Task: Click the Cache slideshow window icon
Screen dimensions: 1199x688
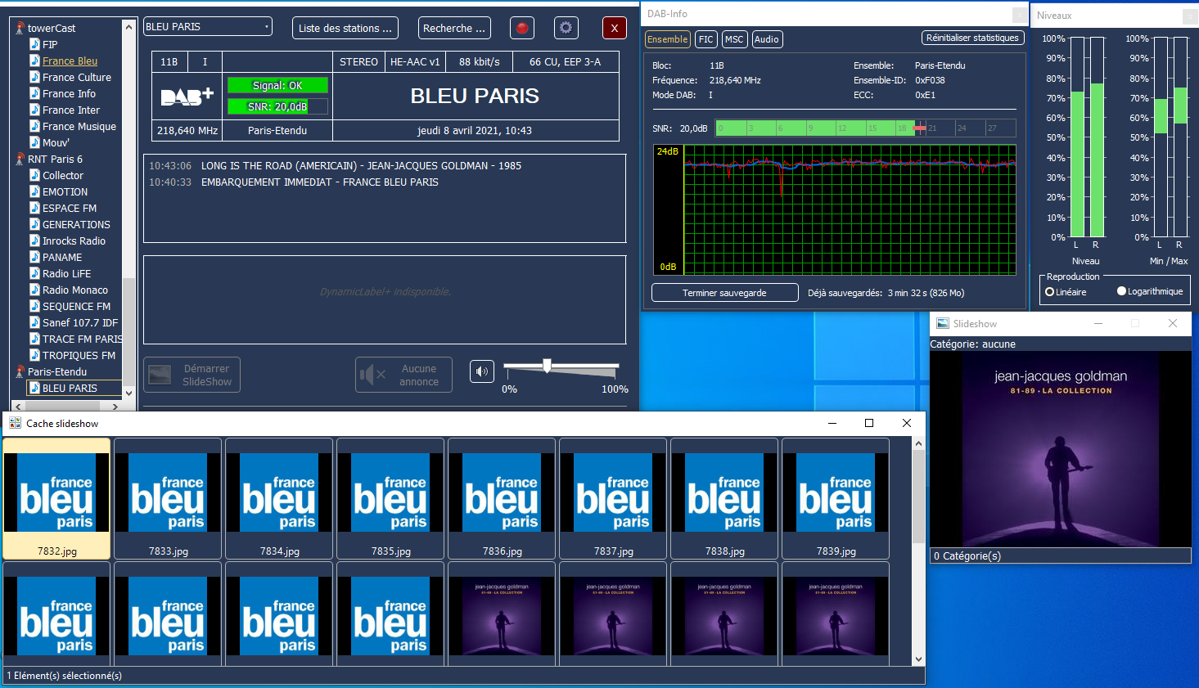Action: point(15,423)
